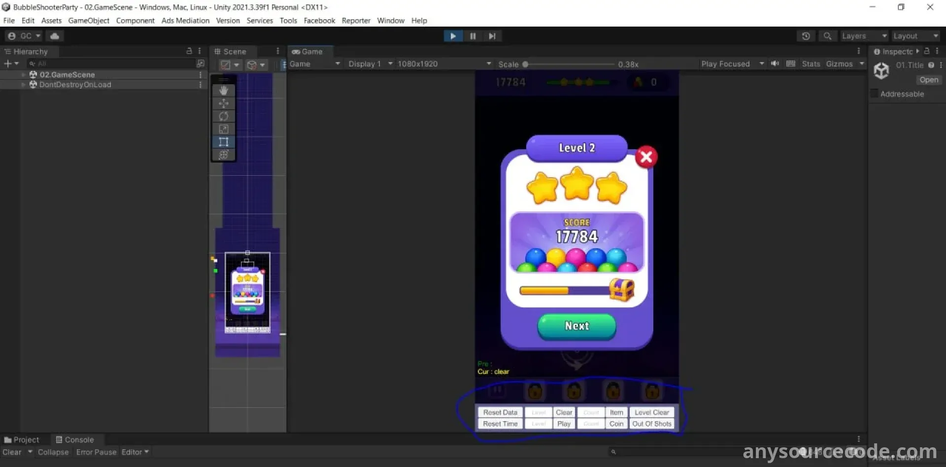The image size is (946, 467).
Task: Click the red X close icon on Level popup
Action: click(646, 157)
